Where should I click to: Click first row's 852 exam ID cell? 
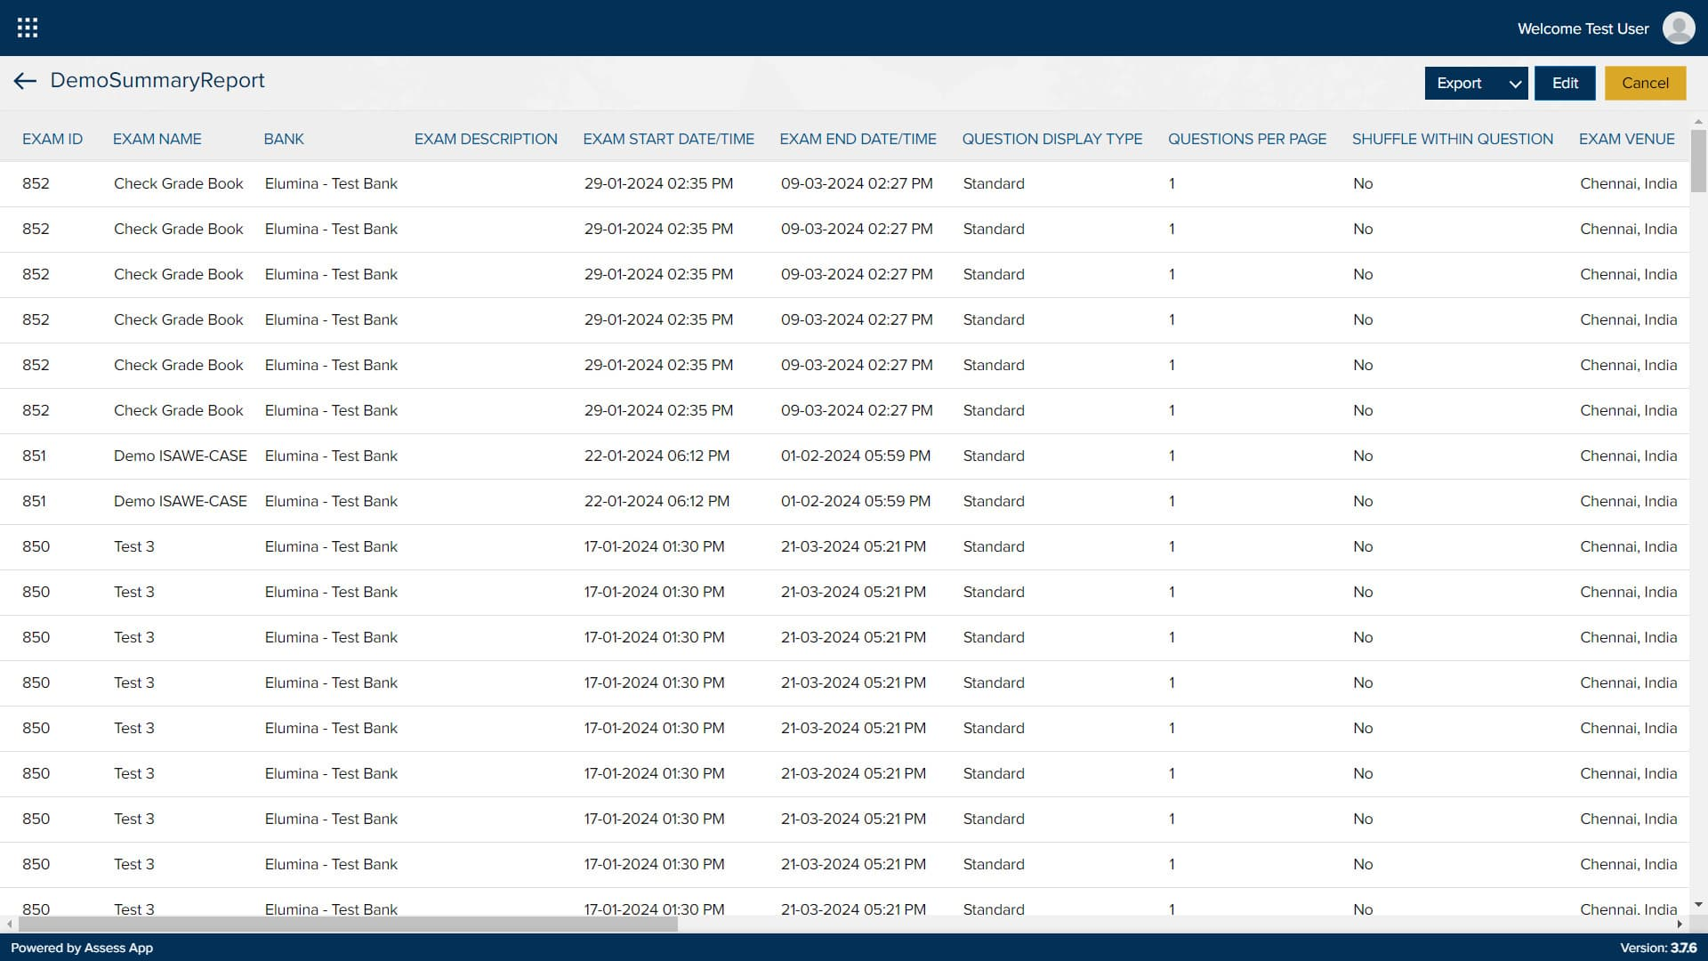[x=36, y=183]
